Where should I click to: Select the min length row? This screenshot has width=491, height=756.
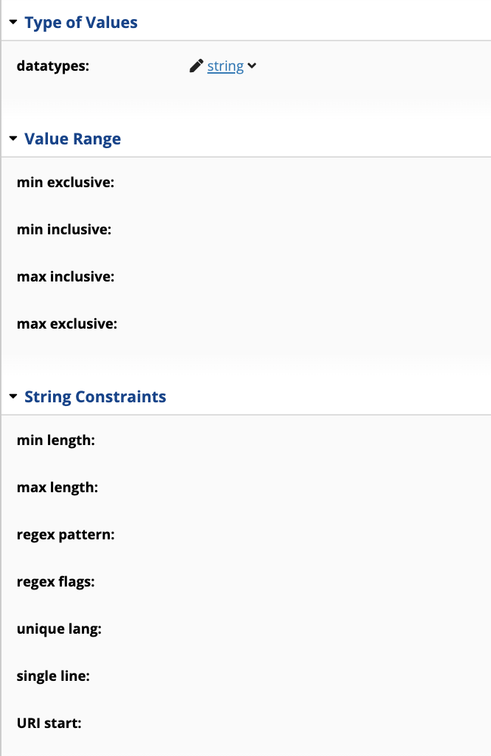tap(246, 440)
